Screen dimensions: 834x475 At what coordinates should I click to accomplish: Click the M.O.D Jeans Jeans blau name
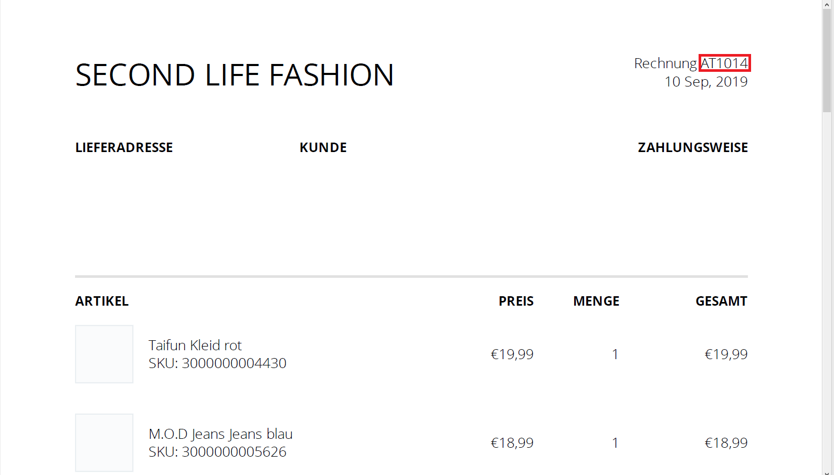pos(220,434)
